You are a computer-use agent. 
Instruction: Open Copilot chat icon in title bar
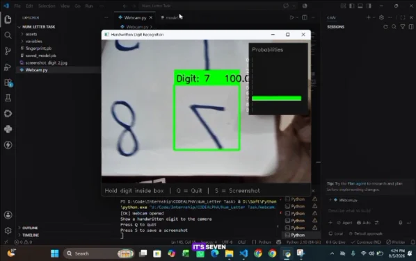pyautogui.click(x=286, y=6)
